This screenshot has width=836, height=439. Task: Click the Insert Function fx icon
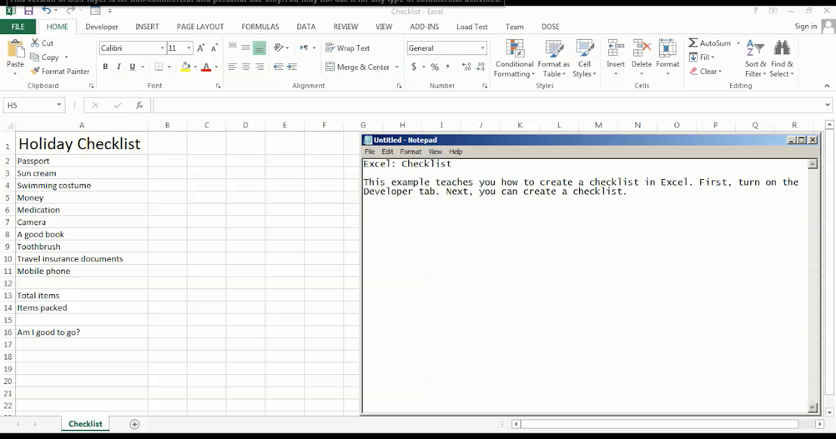[140, 105]
